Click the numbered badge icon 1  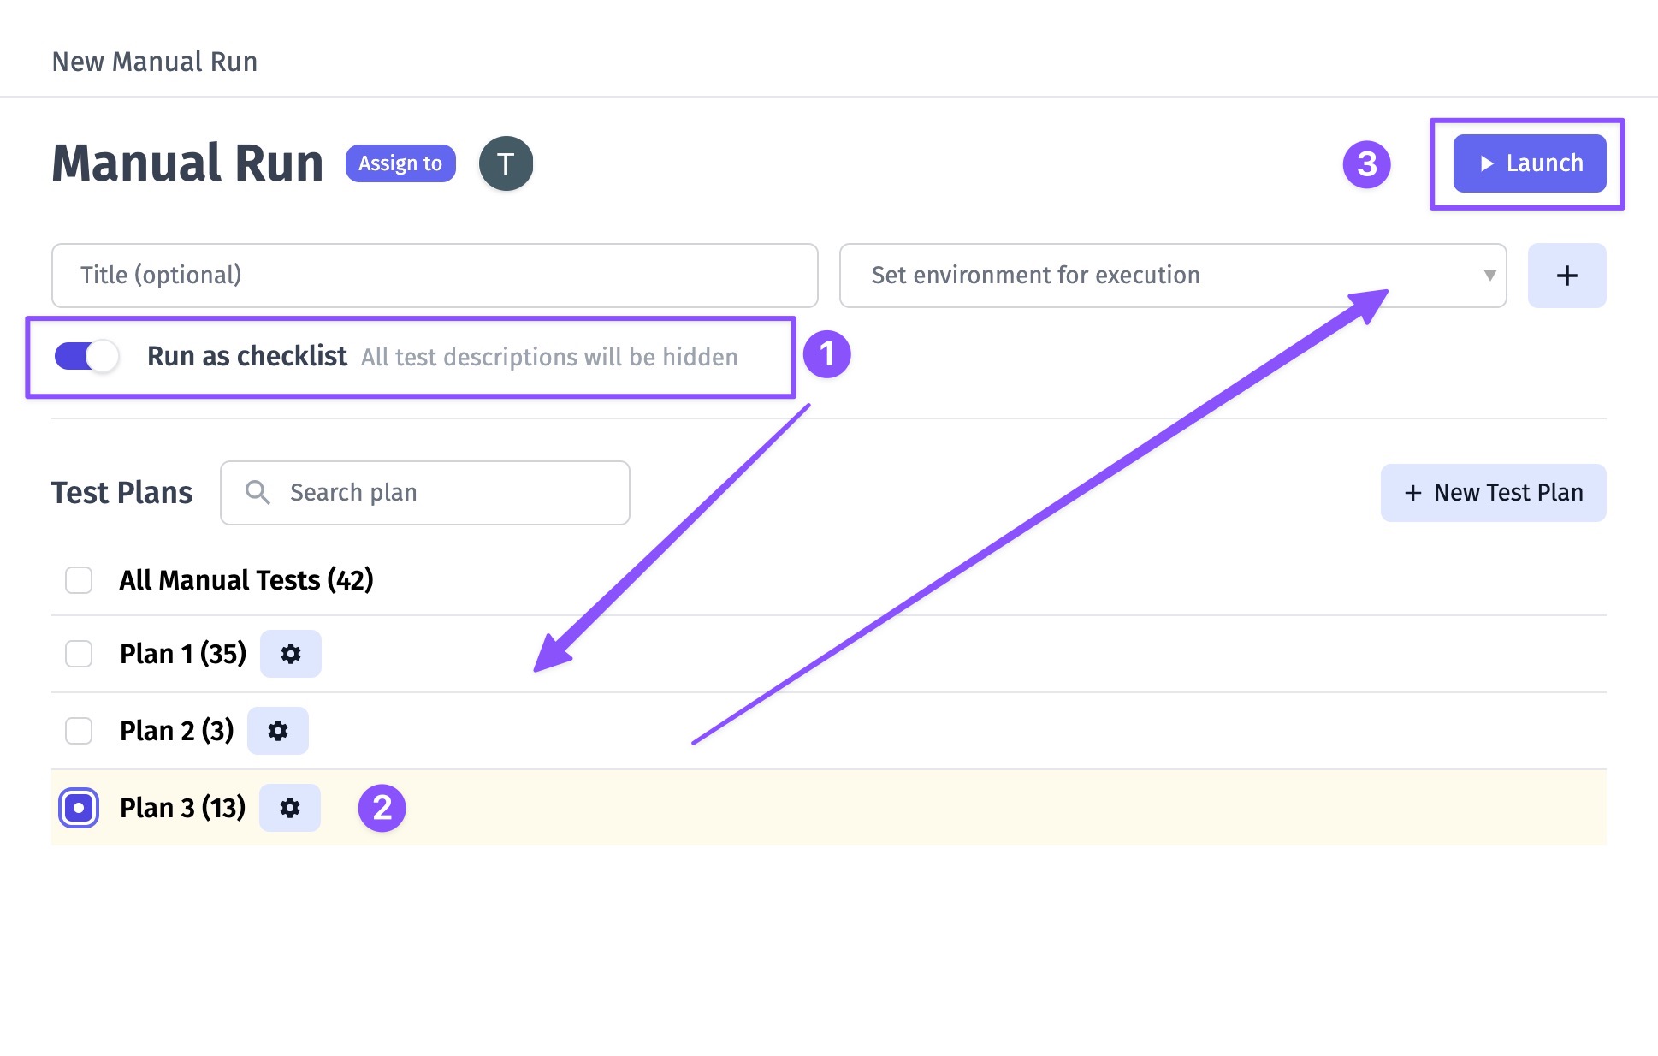click(830, 355)
